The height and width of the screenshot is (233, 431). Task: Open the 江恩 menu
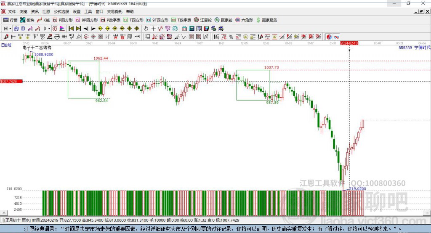point(46,11)
